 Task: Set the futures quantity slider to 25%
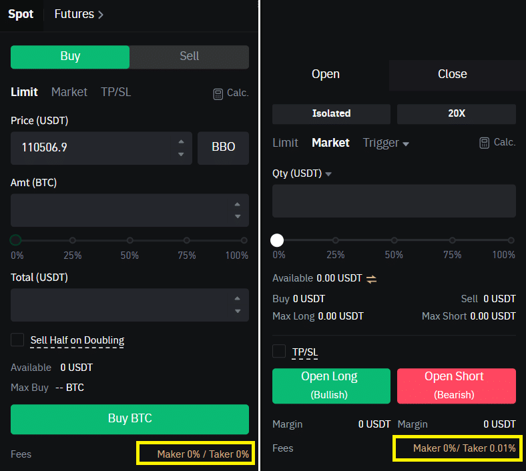click(336, 240)
